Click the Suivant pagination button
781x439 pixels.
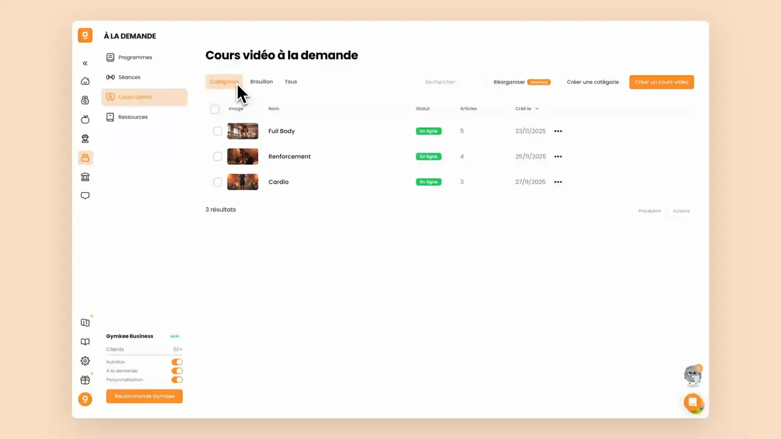(681, 211)
